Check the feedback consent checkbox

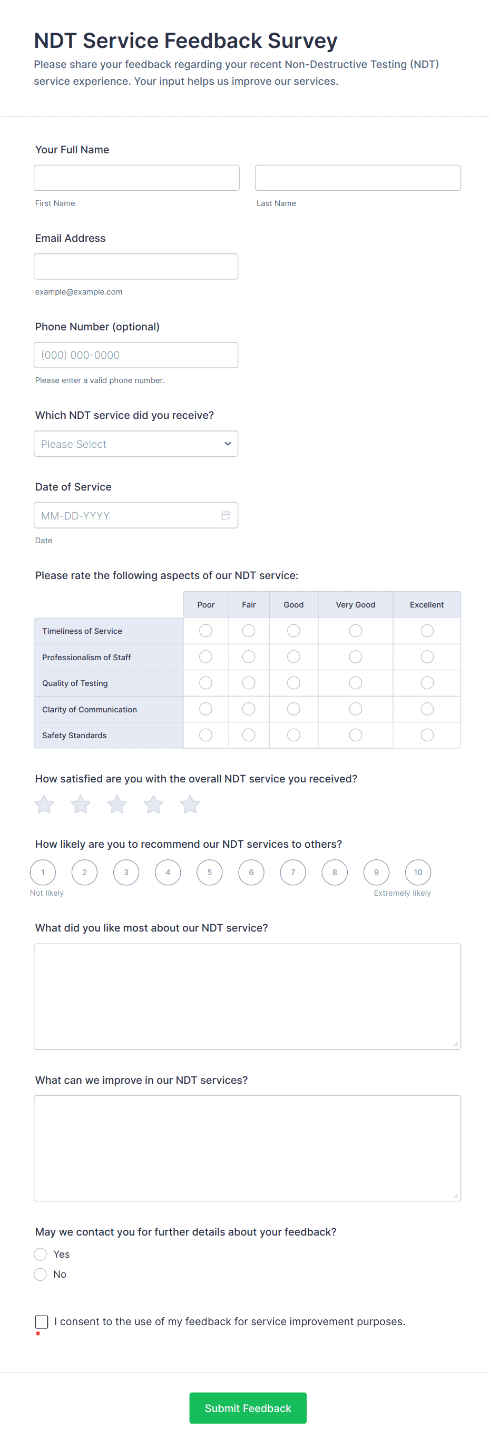(x=42, y=1321)
